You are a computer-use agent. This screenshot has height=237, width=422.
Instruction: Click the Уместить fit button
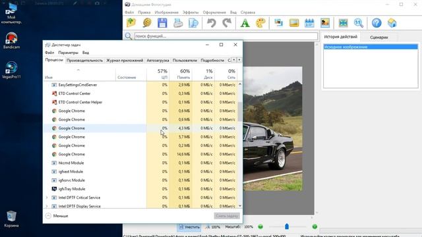[189, 227]
